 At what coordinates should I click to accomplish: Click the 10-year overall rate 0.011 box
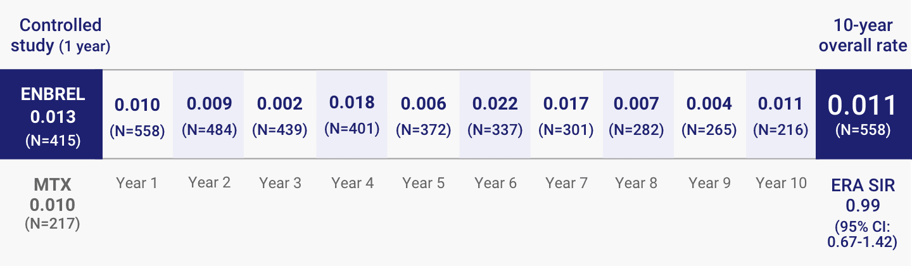tap(864, 115)
